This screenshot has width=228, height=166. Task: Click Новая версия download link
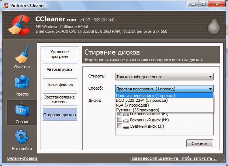[x=173, y=158]
